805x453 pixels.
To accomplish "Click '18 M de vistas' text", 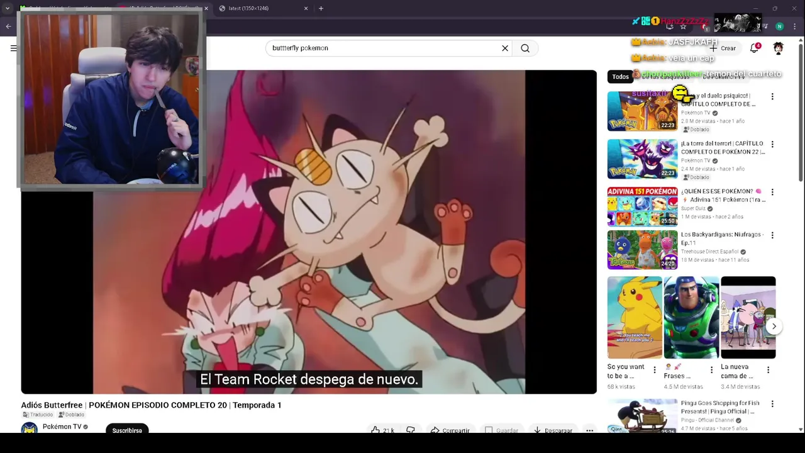I will (697, 259).
